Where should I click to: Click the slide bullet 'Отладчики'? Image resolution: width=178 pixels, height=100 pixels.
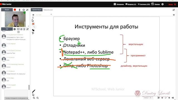point(74,45)
